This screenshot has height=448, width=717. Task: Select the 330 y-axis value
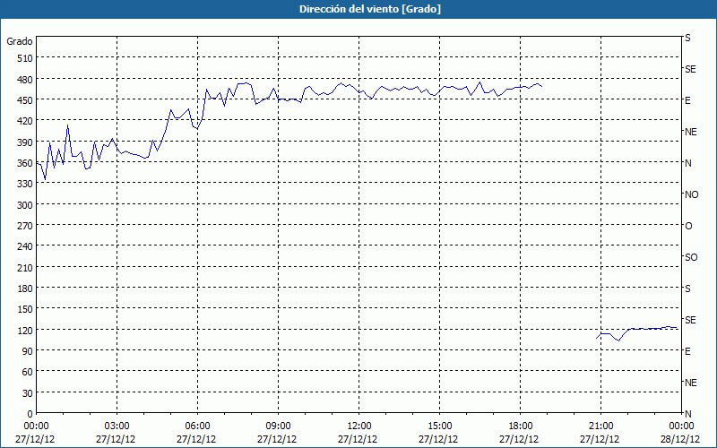(x=25, y=184)
